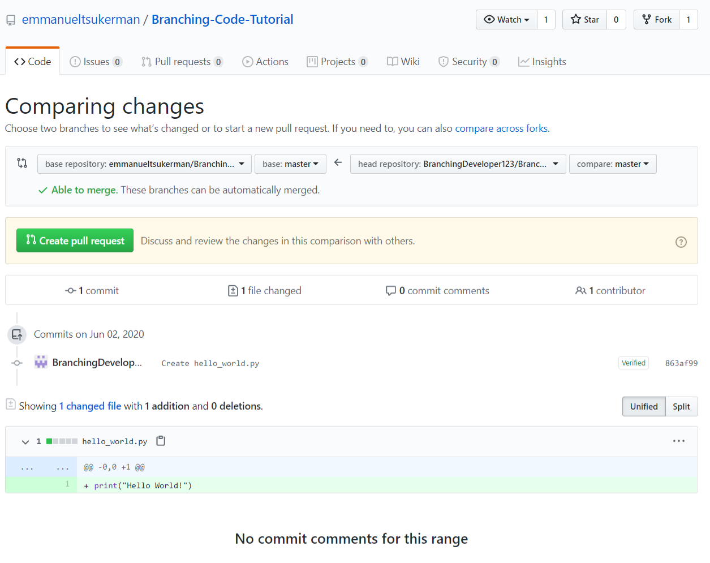Open emmanueltsukerman user profile link
This screenshot has height=563, width=710.
(x=81, y=20)
